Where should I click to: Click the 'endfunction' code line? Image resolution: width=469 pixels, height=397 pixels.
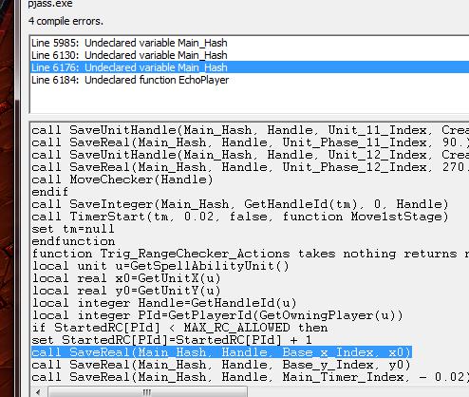[73, 241]
